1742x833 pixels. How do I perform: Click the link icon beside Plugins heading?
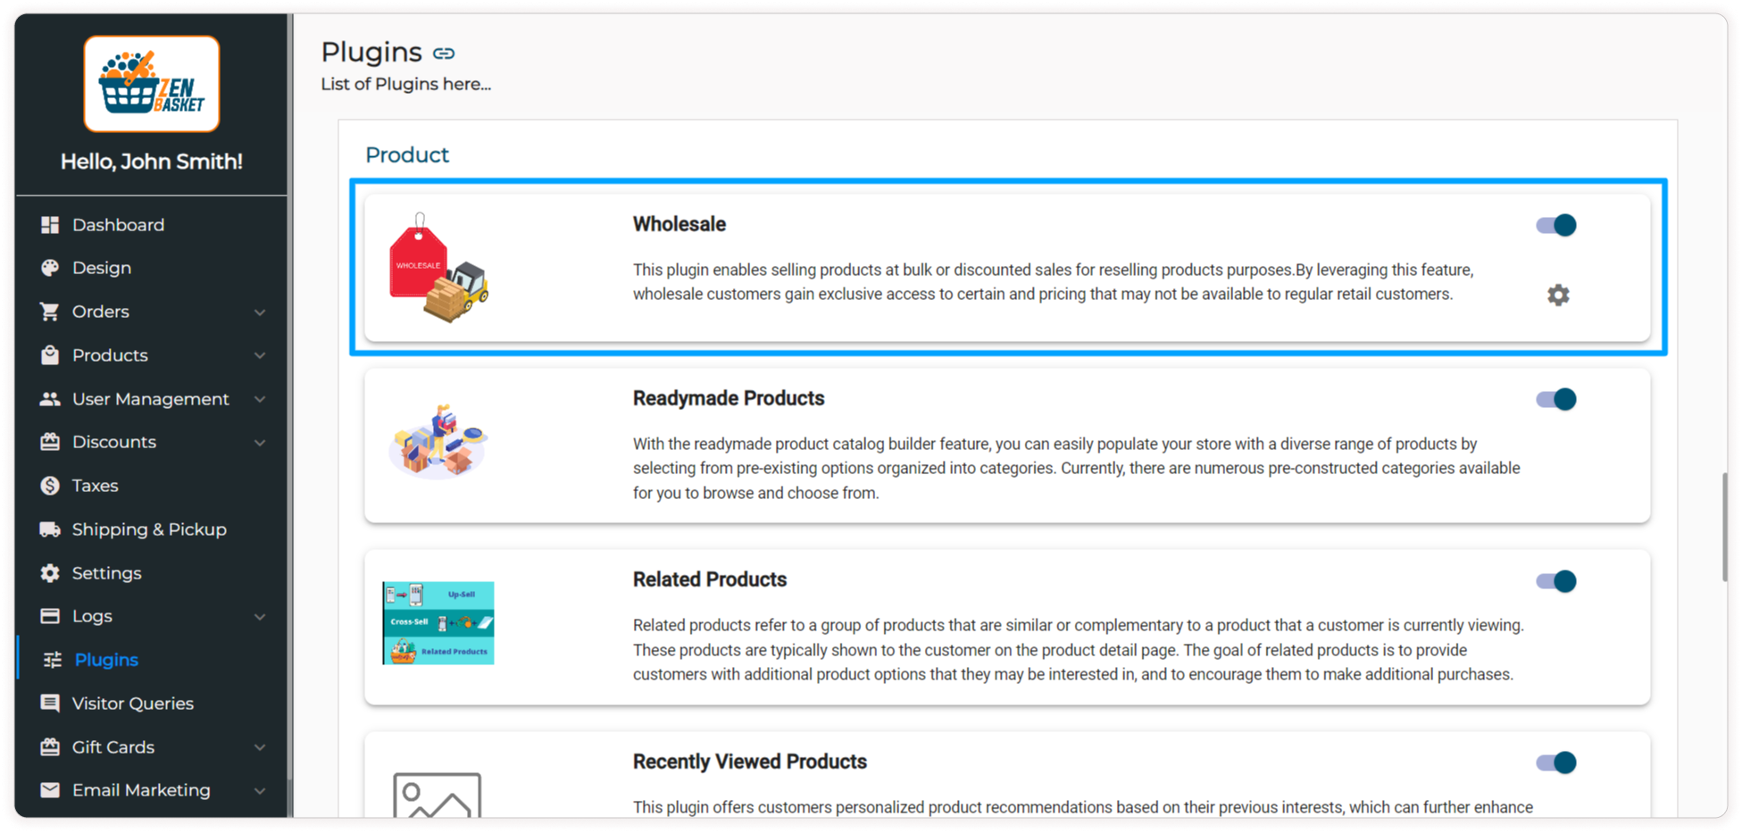tap(444, 54)
